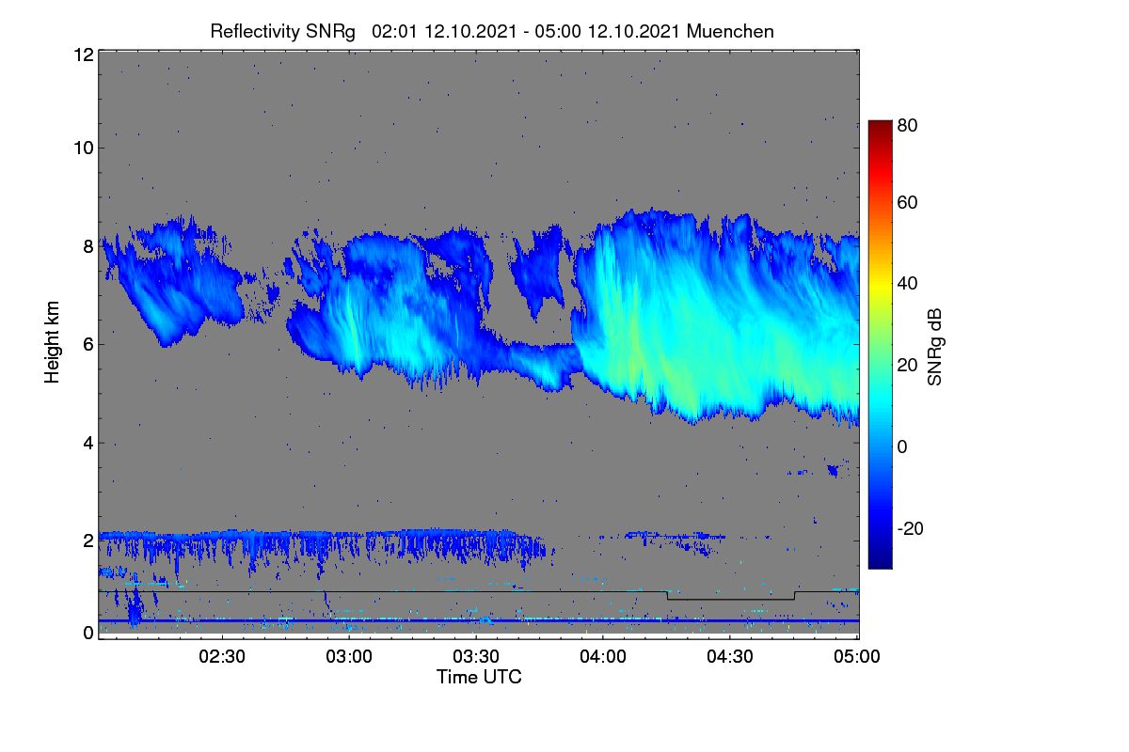Click the plot title 'Reflectivity SNRg'
Image resolution: width=1129 pixels, height=752 pixels.
283,31
